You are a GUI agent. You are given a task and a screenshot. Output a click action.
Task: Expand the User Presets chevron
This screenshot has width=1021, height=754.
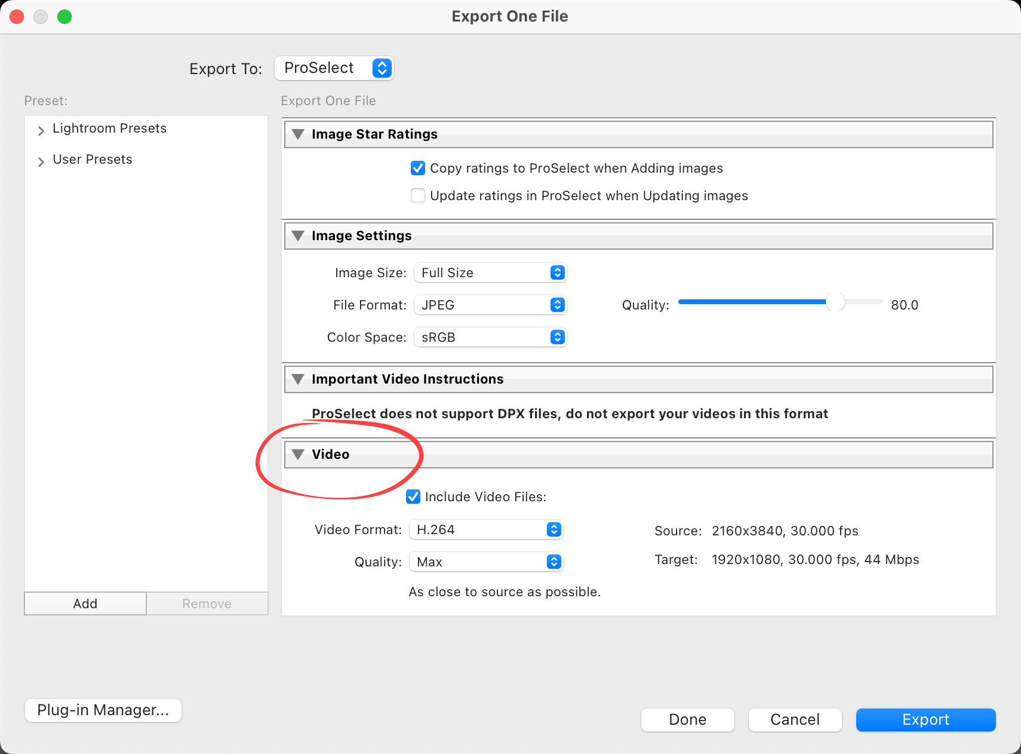pyautogui.click(x=41, y=161)
